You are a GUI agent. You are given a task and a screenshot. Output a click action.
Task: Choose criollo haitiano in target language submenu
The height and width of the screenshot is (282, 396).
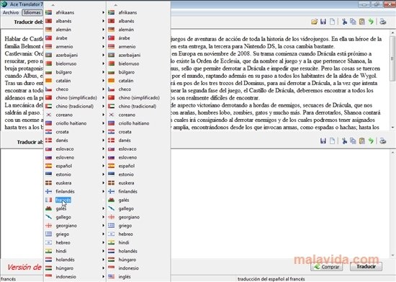(138, 123)
